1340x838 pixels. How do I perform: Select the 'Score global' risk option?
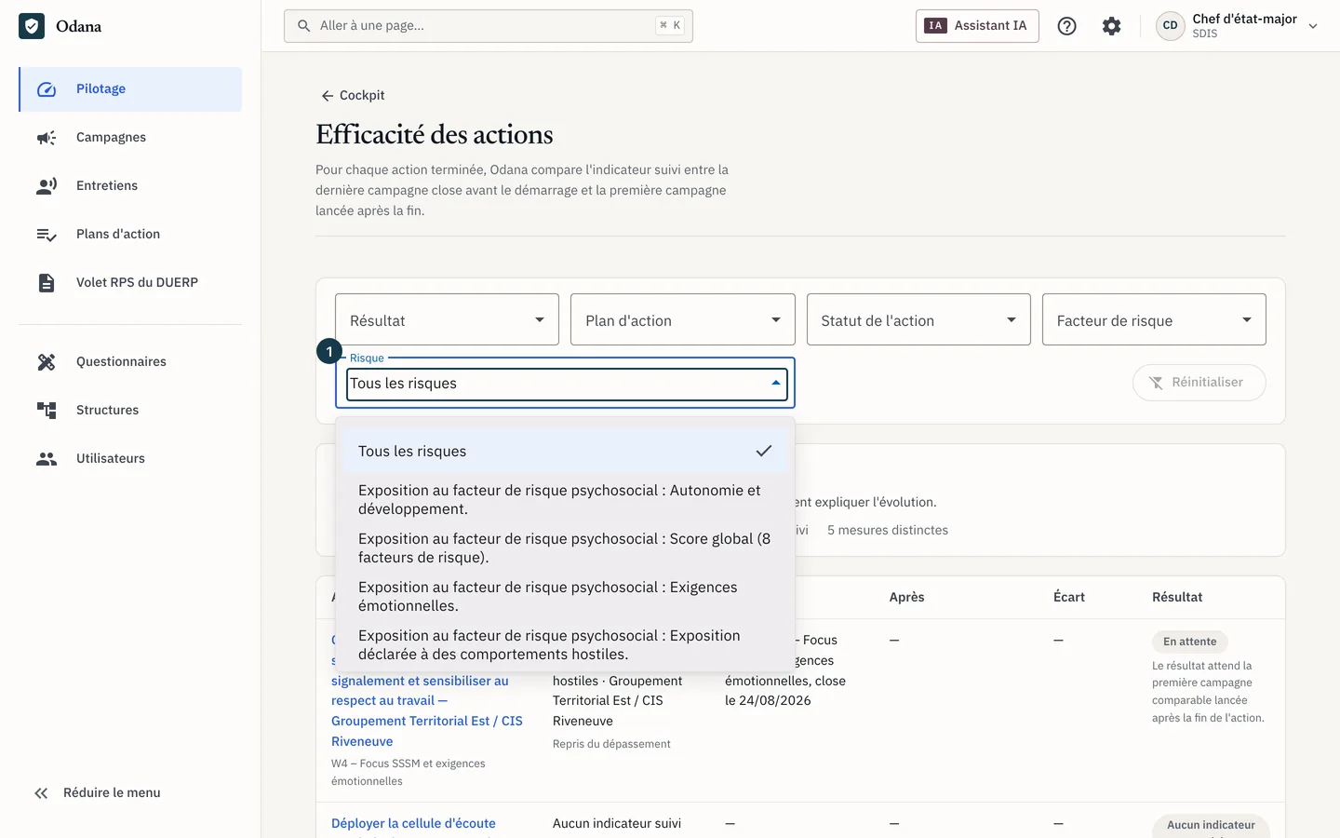pos(565,548)
